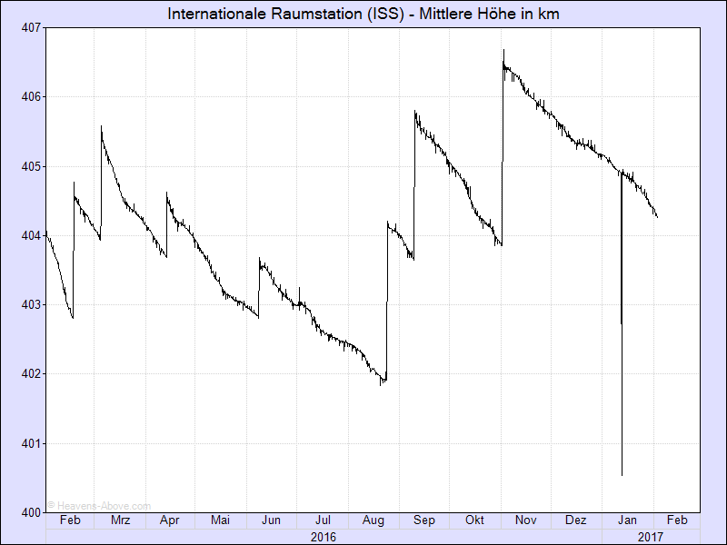Image resolution: width=727 pixels, height=545 pixels.
Task: Click the 406 km y-axis label
Action: (x=31, y=96)
